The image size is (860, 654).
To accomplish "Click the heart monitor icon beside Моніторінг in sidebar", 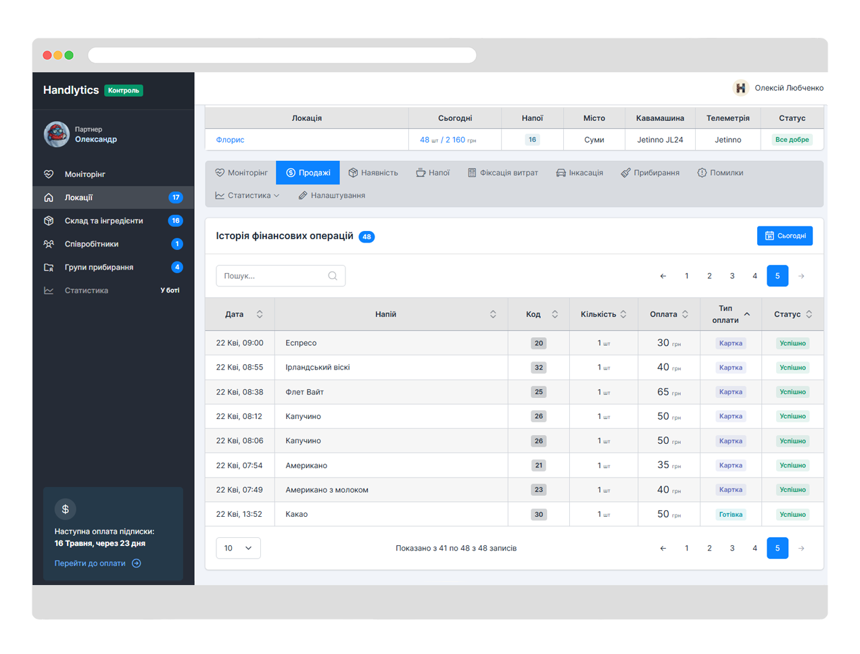I will 49,174.
